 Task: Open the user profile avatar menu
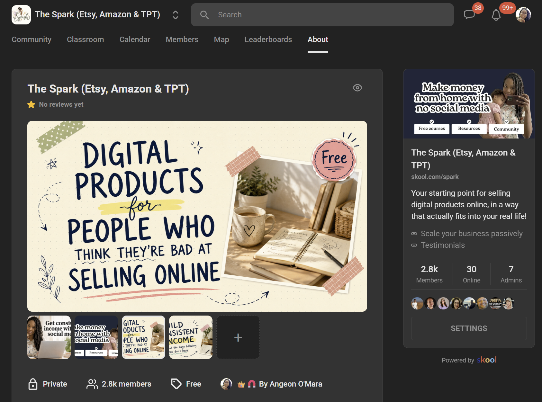point(523,15)
